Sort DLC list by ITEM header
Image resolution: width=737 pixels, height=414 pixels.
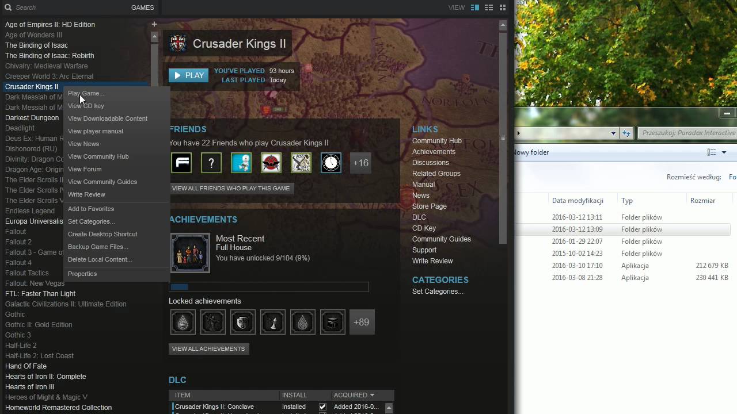(183, 395)
